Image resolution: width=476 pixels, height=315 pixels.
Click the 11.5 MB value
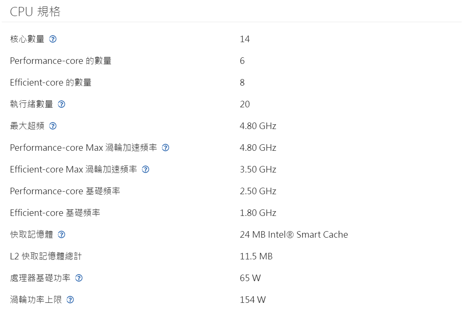256,256
